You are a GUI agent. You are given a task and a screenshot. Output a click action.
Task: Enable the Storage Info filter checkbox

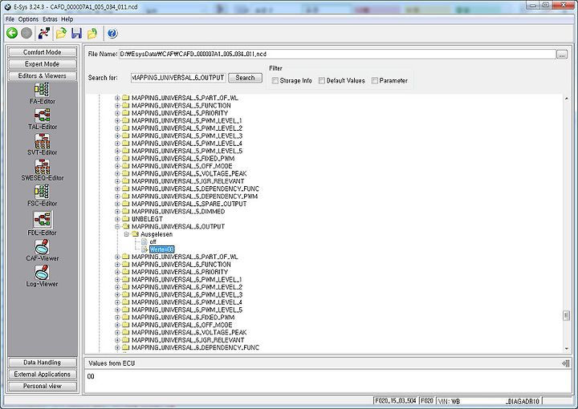click(x=275, y=80)
